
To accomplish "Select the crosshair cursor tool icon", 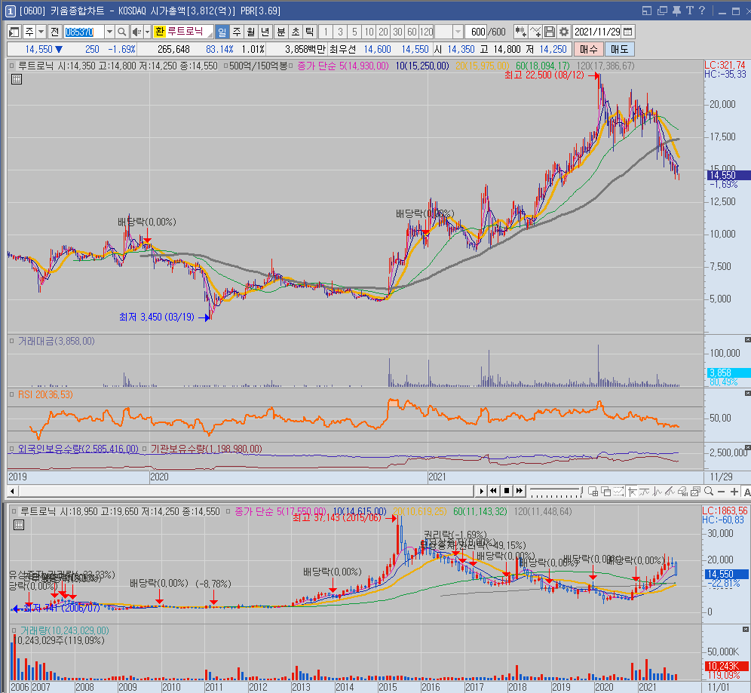I will point(632,491).
